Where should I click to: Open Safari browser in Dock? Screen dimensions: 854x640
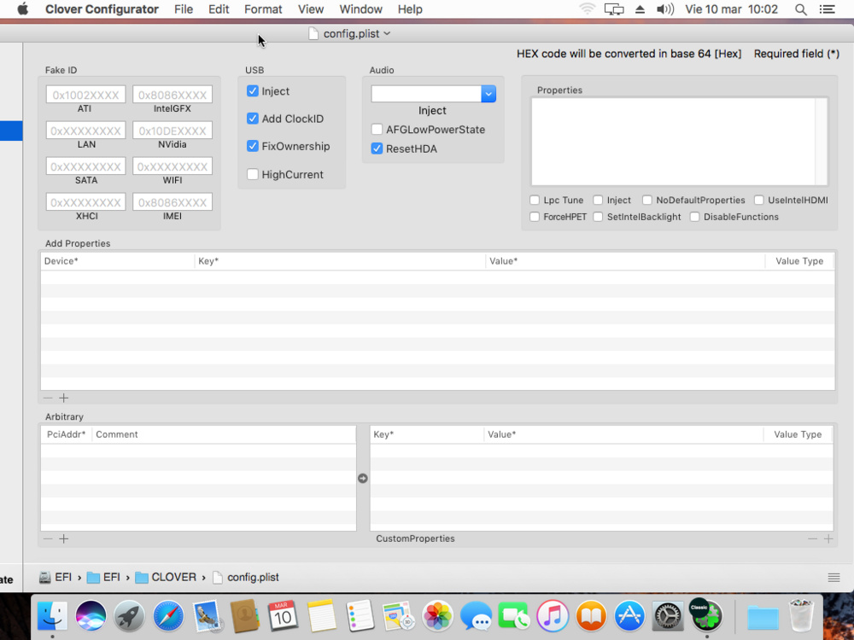[x=167, y=616]
